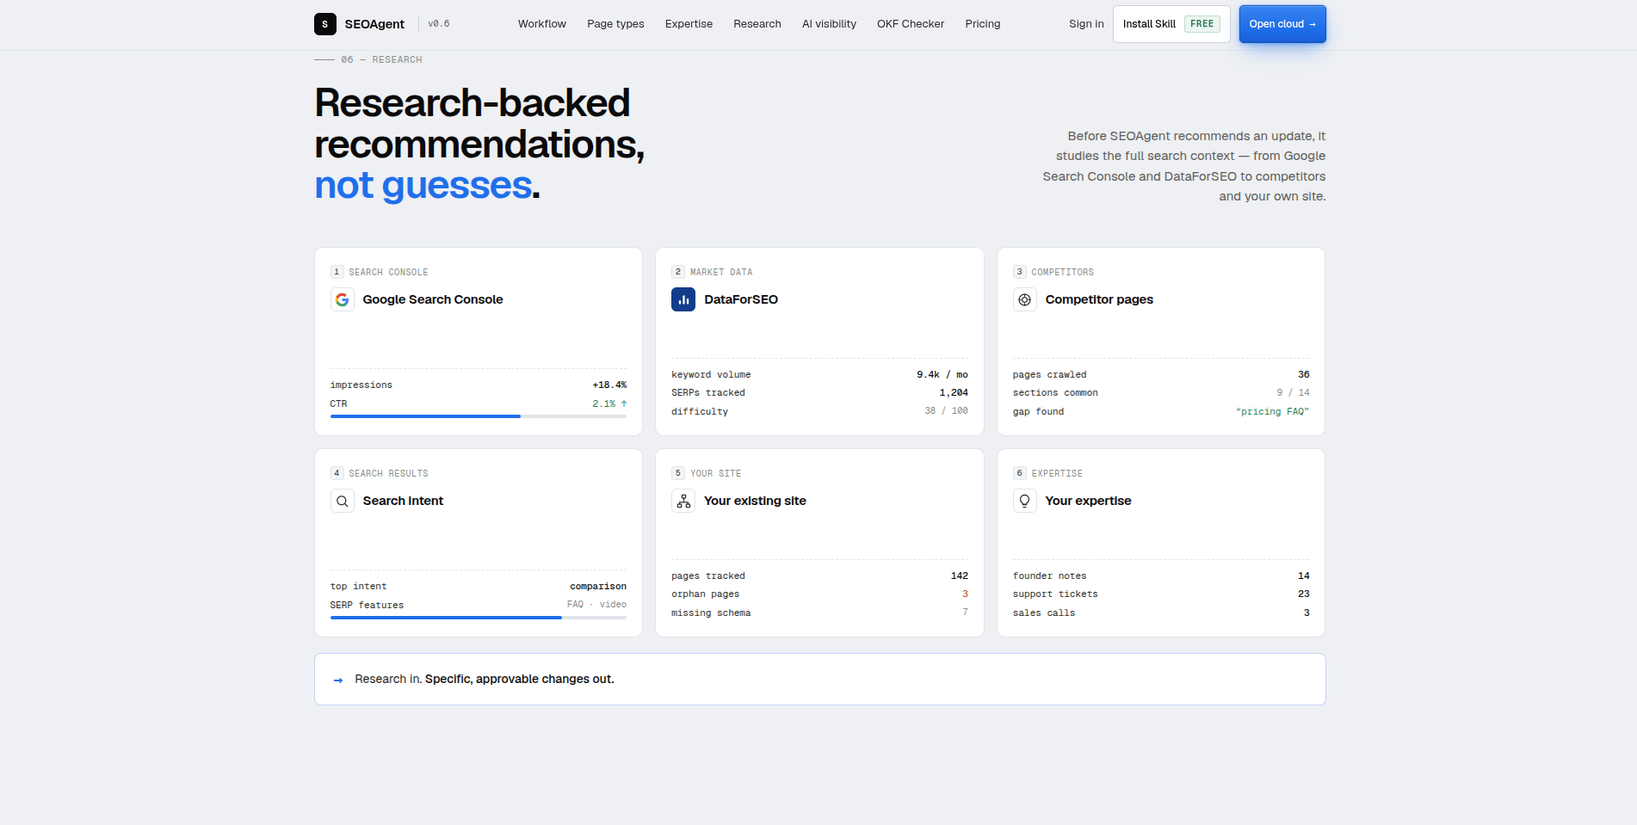The image size is (1637, 825).
Task: Click the Search intent magnifier icon
Action: (x=343, y=501)
